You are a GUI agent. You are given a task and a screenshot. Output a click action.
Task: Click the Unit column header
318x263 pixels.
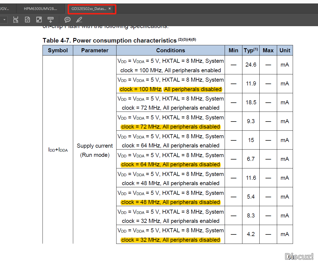(x=285, y=50)
